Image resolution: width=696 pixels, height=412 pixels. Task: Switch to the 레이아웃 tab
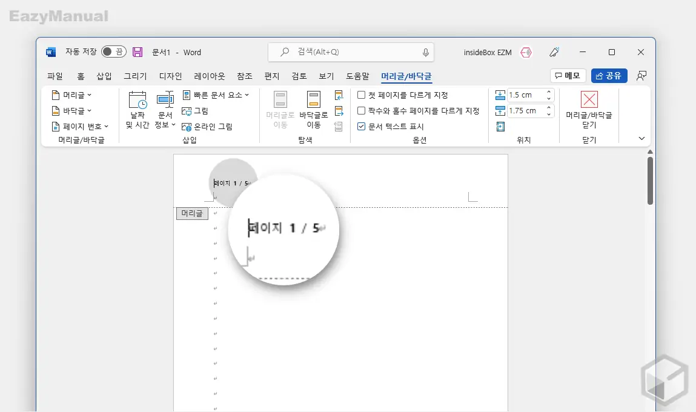[x=210, y=76]
